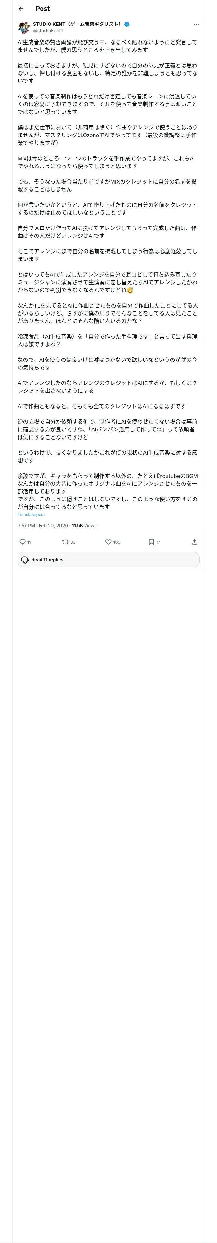Open STUDIO KENT's profile avatar

pyautogui.click(x=24, y=27)
